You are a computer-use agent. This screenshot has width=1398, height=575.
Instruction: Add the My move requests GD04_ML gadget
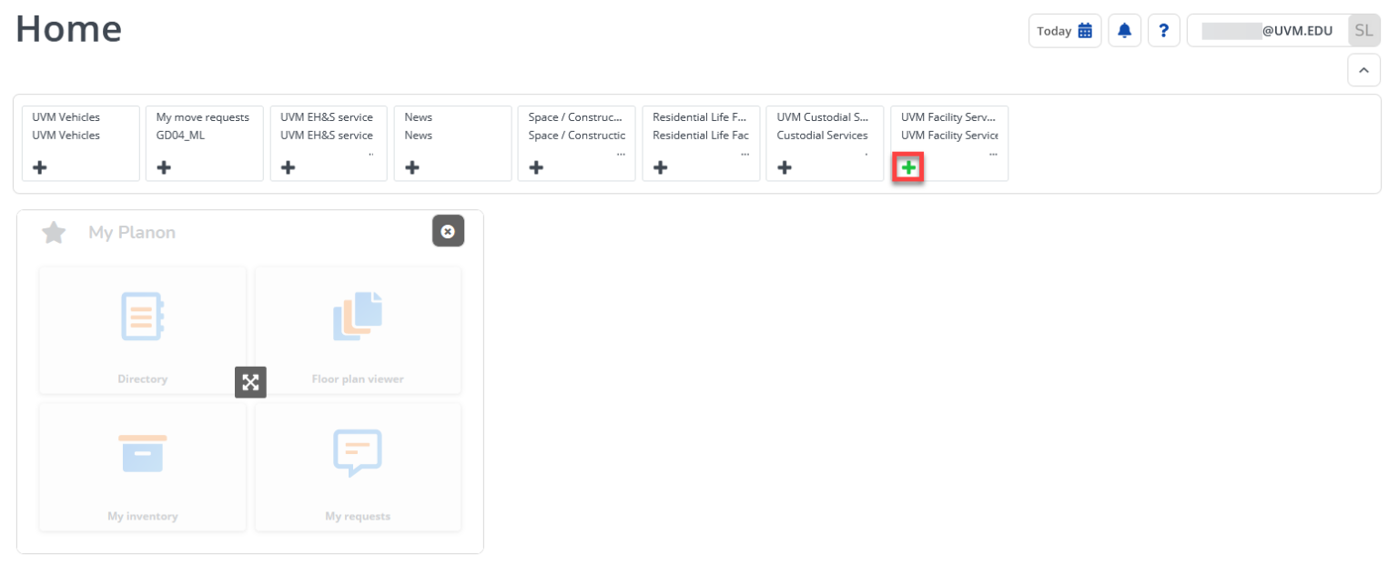coord(164,167)
